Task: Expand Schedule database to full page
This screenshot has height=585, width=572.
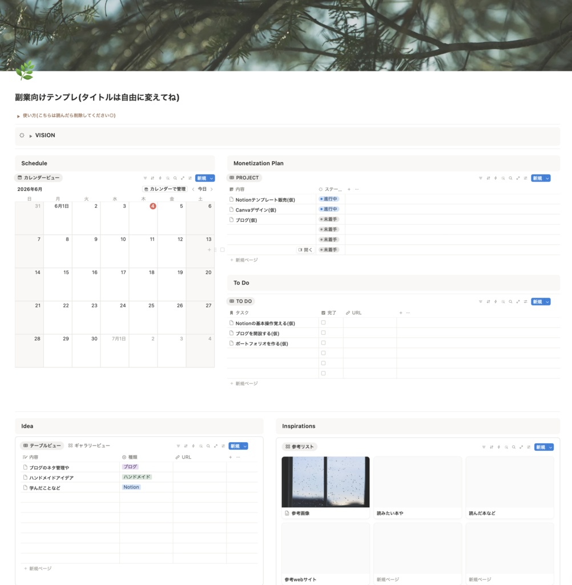Action: pyautogui.click(x=182, y=178)
